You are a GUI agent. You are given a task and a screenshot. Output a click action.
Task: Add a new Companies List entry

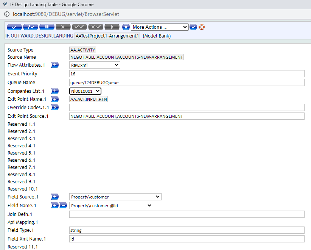(x=55, y=91)
